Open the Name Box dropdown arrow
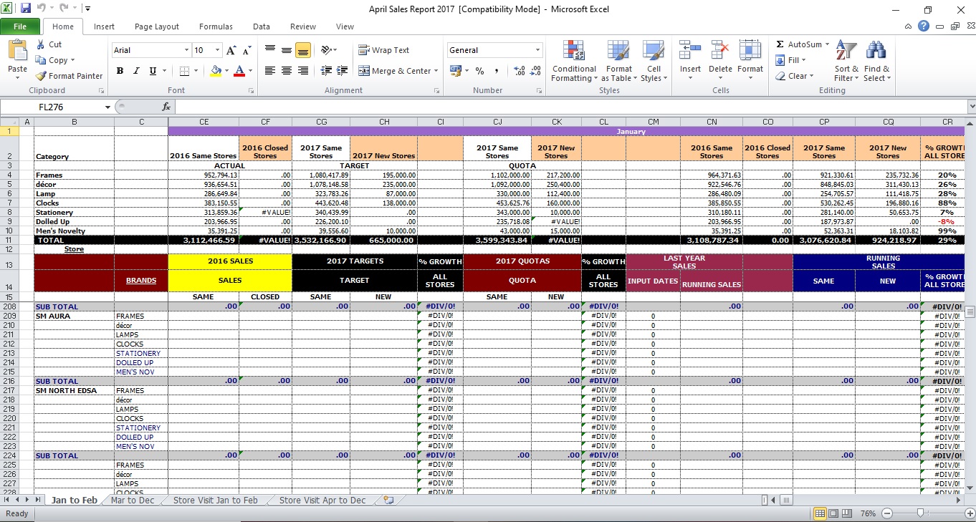This screenshot has width=976, height=522. coord(108,107)
